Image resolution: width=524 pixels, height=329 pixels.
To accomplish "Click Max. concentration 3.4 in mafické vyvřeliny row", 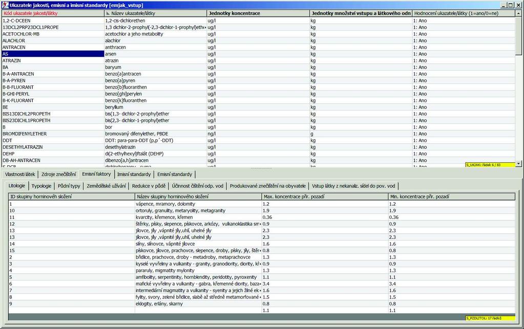I will click(x=325, y=284).
